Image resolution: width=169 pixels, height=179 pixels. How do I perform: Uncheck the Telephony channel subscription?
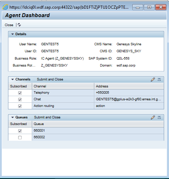click(20, 93)
